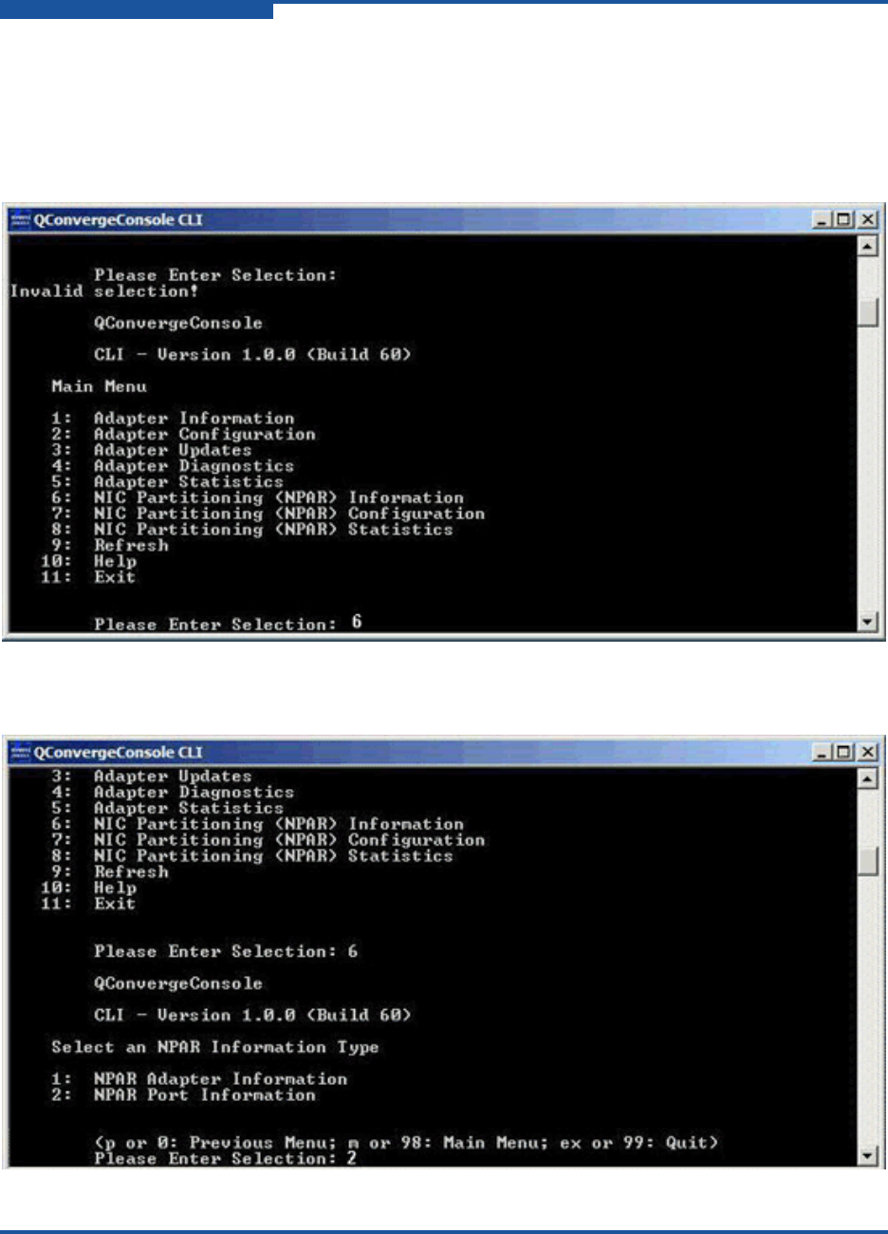The image size is (888, 1234).
Task: Click the Adapter Configuration line in the Main Menu
Action: 184,434
